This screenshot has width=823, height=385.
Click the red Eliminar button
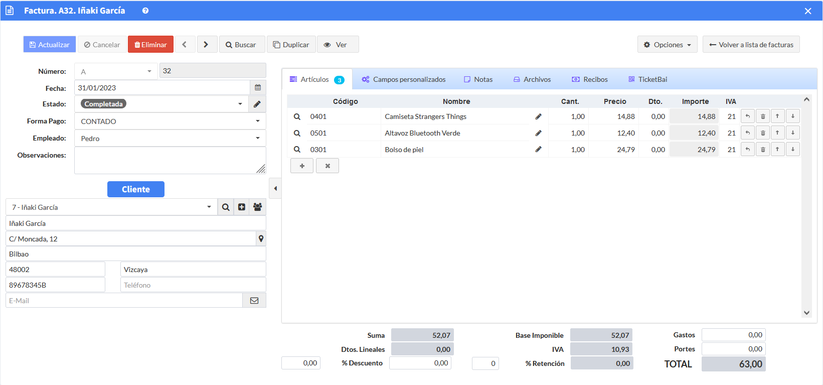150,45
